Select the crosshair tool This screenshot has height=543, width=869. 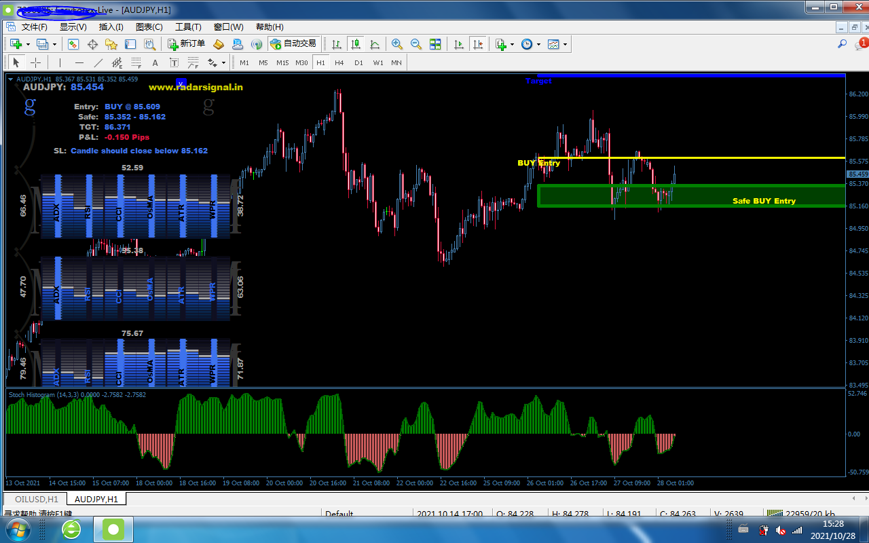[36, 62]
